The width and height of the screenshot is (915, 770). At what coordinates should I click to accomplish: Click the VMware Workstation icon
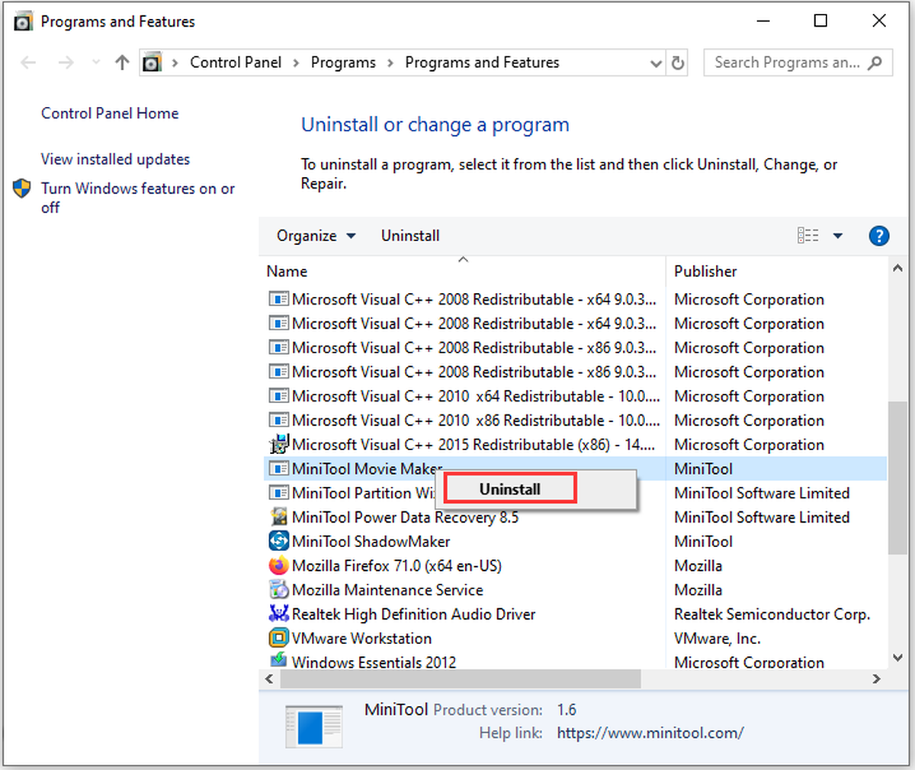point(279,638)
